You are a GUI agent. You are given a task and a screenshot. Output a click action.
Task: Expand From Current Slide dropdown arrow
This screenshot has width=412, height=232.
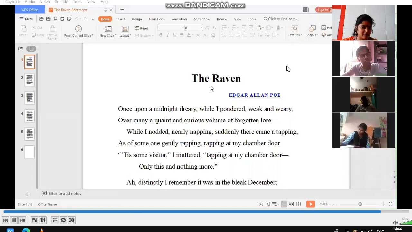pyautogui.click(x=92, y=36)
